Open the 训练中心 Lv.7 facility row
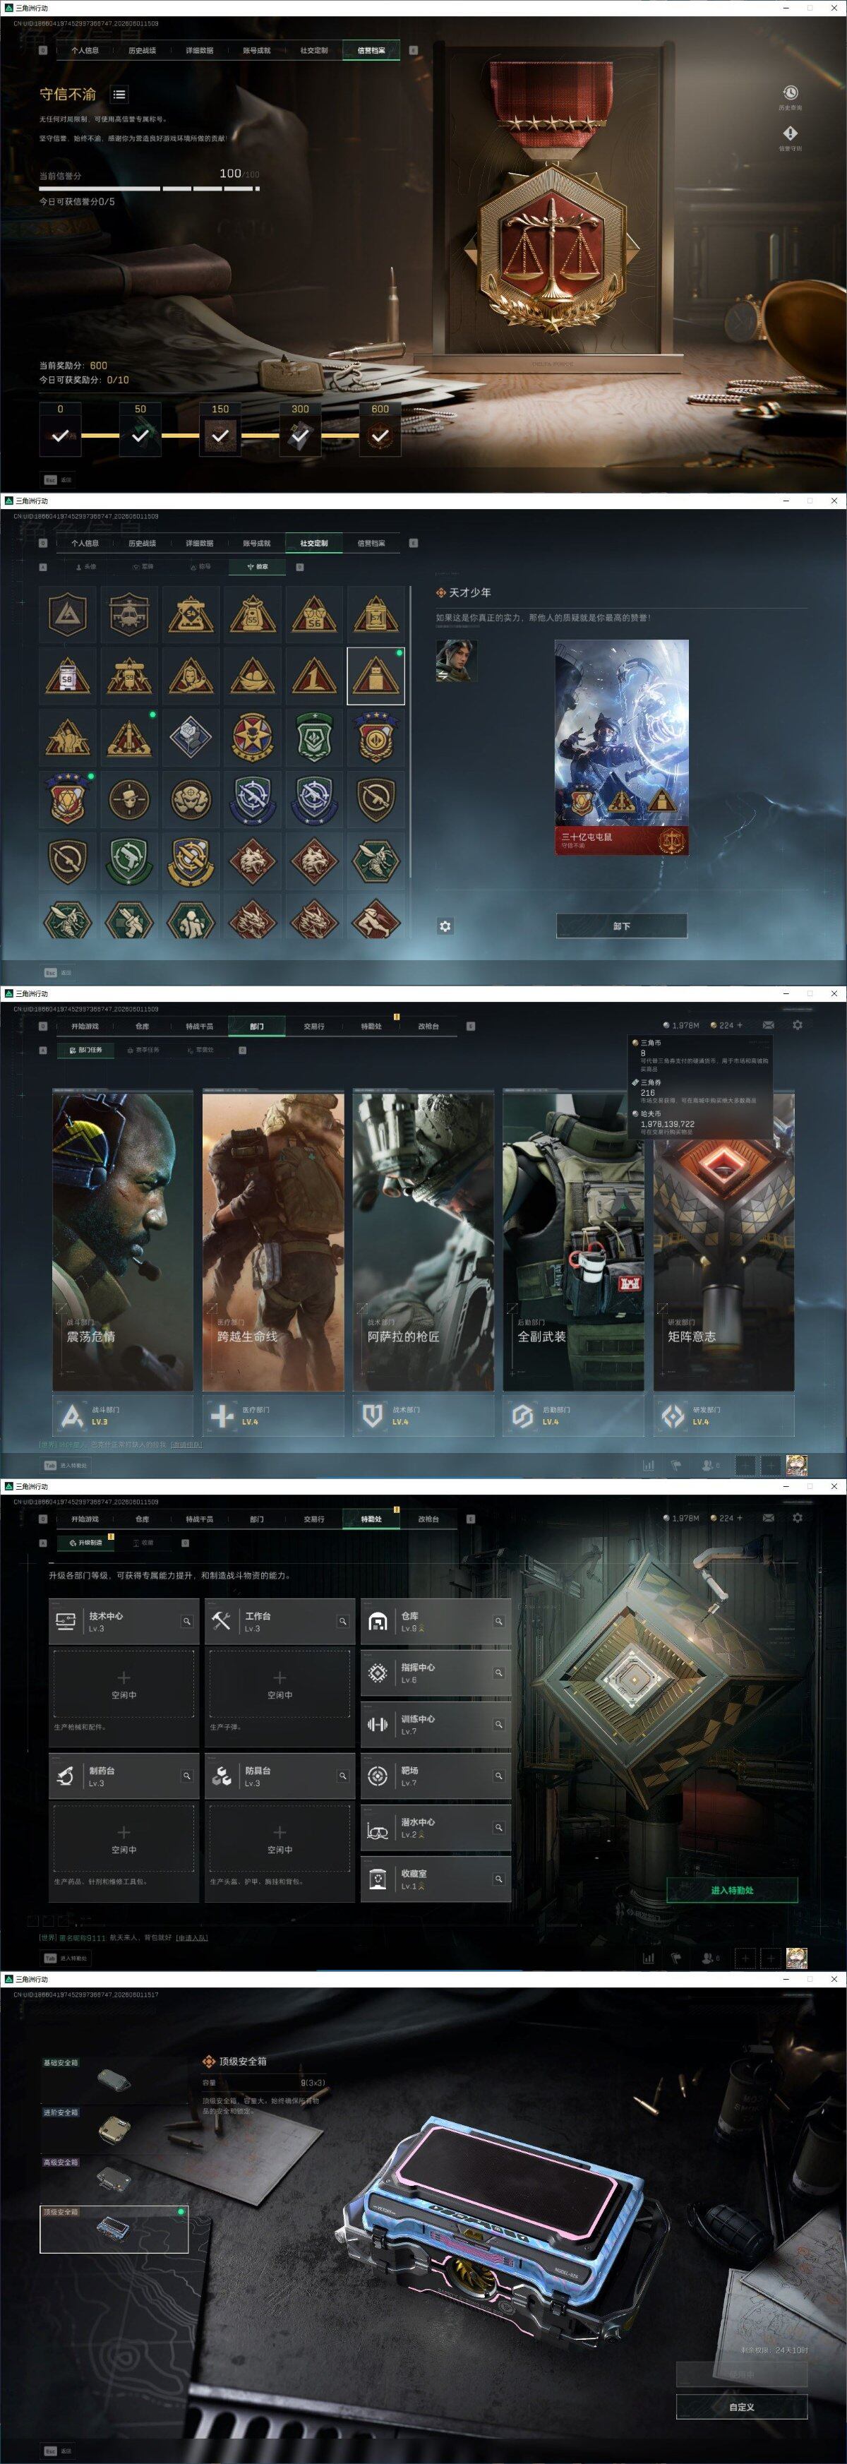The height and width of the screenshot is (2464, 847). [x=436, y=1725]
